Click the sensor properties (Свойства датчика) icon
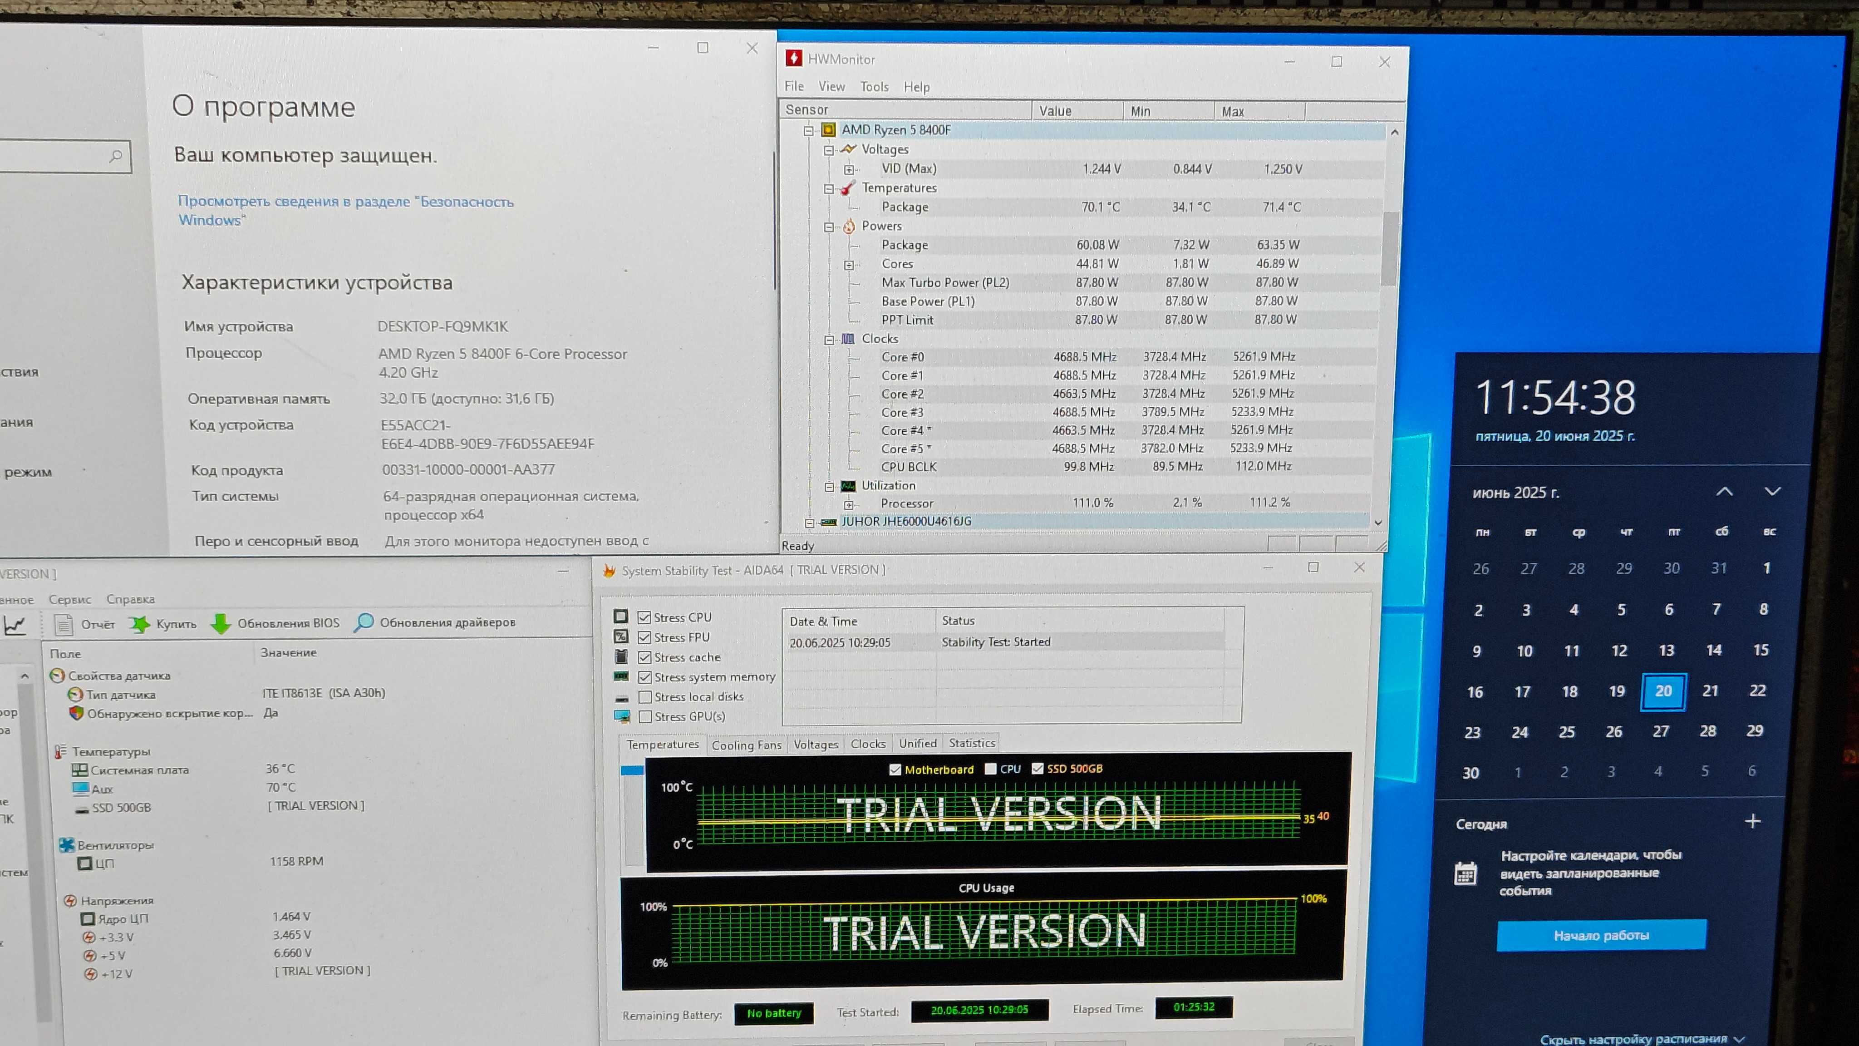 point(57,676)
